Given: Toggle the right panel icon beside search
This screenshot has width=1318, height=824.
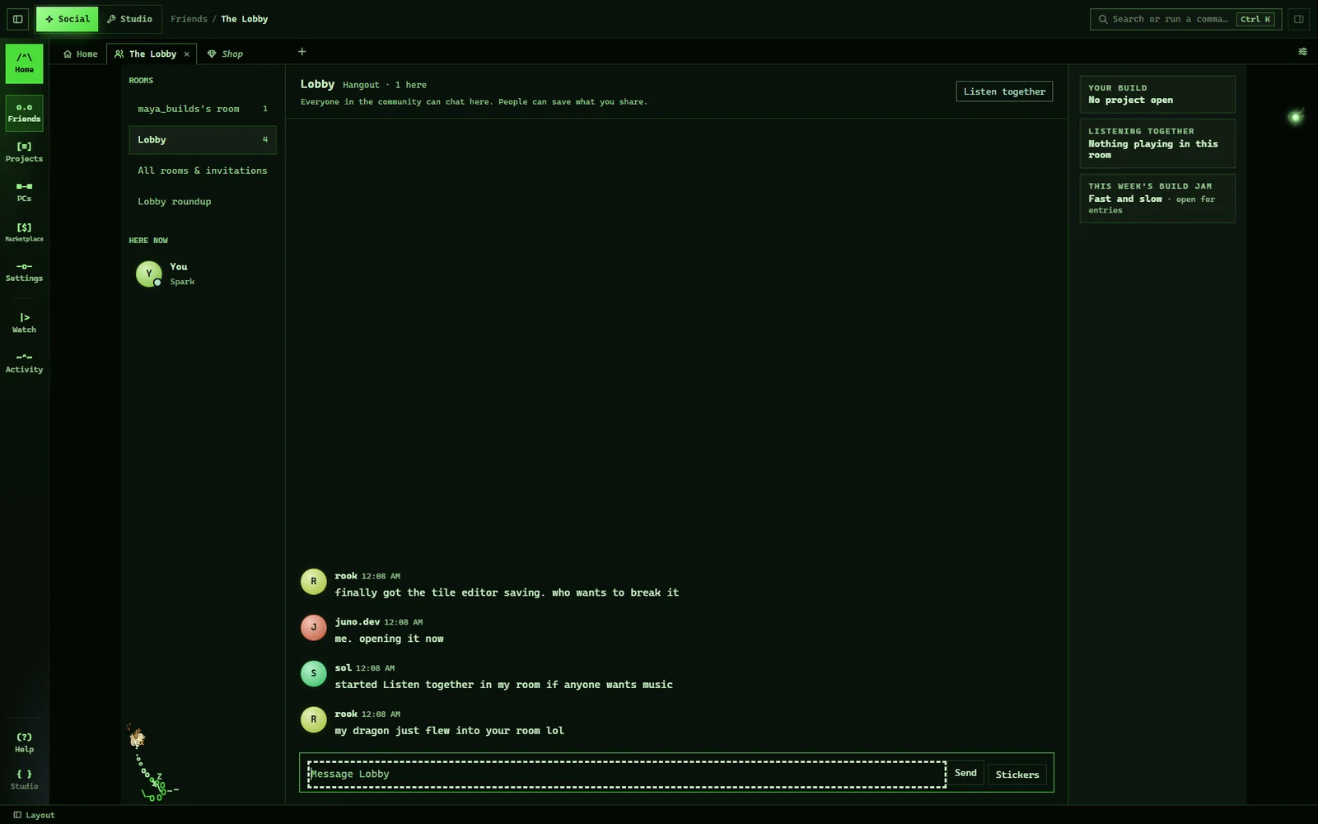Looking at the screenshot, I should click(1298, 19).
